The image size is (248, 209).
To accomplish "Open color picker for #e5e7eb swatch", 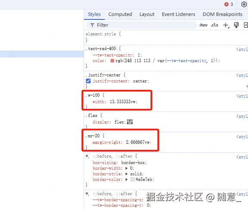I will coord(132,179).
